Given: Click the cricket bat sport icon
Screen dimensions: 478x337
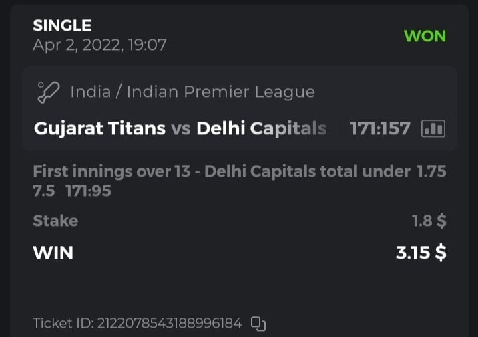Looking at the screenshot, I should (48, 91).
